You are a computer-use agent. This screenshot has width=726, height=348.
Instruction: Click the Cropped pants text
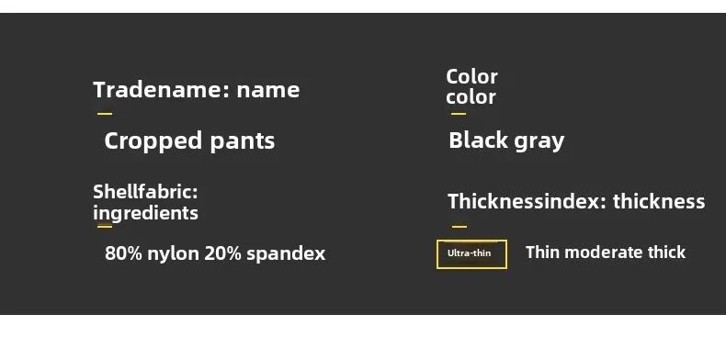189,140
